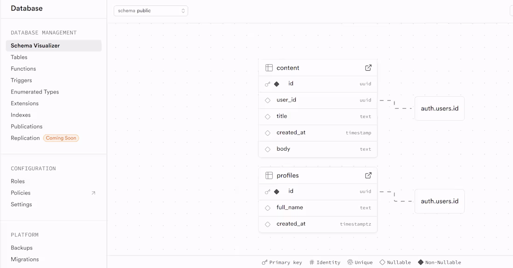Viewport: 513px width, 268px height.
Task: Open the Indexes page
Action: (21, 115)
